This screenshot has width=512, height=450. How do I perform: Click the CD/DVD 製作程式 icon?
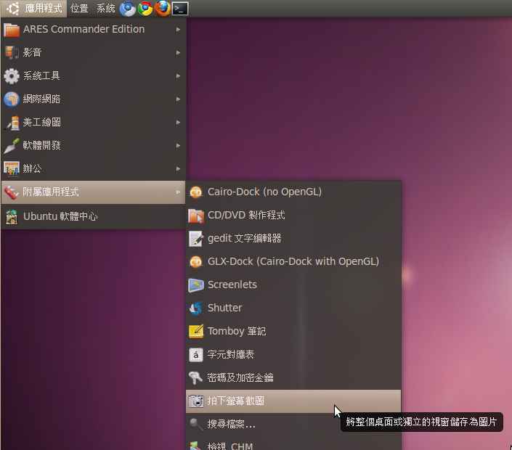pos(196,216)
